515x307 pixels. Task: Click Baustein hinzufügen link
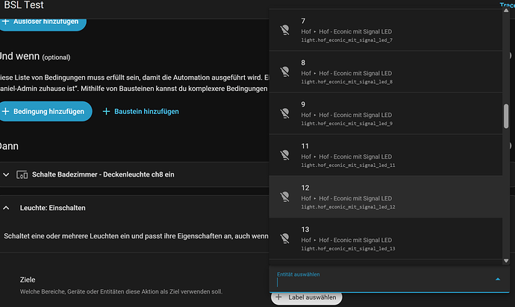(x=141, y=112)
